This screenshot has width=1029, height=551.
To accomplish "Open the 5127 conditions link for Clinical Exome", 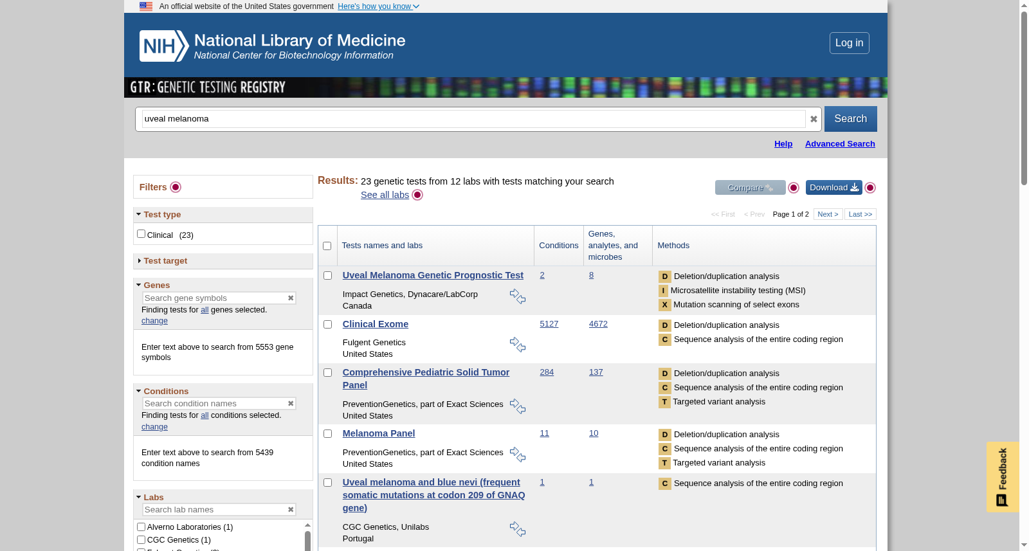I will click(x=549, y=324).
